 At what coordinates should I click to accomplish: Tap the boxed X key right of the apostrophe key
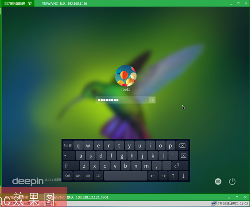[x=183, y=156]
